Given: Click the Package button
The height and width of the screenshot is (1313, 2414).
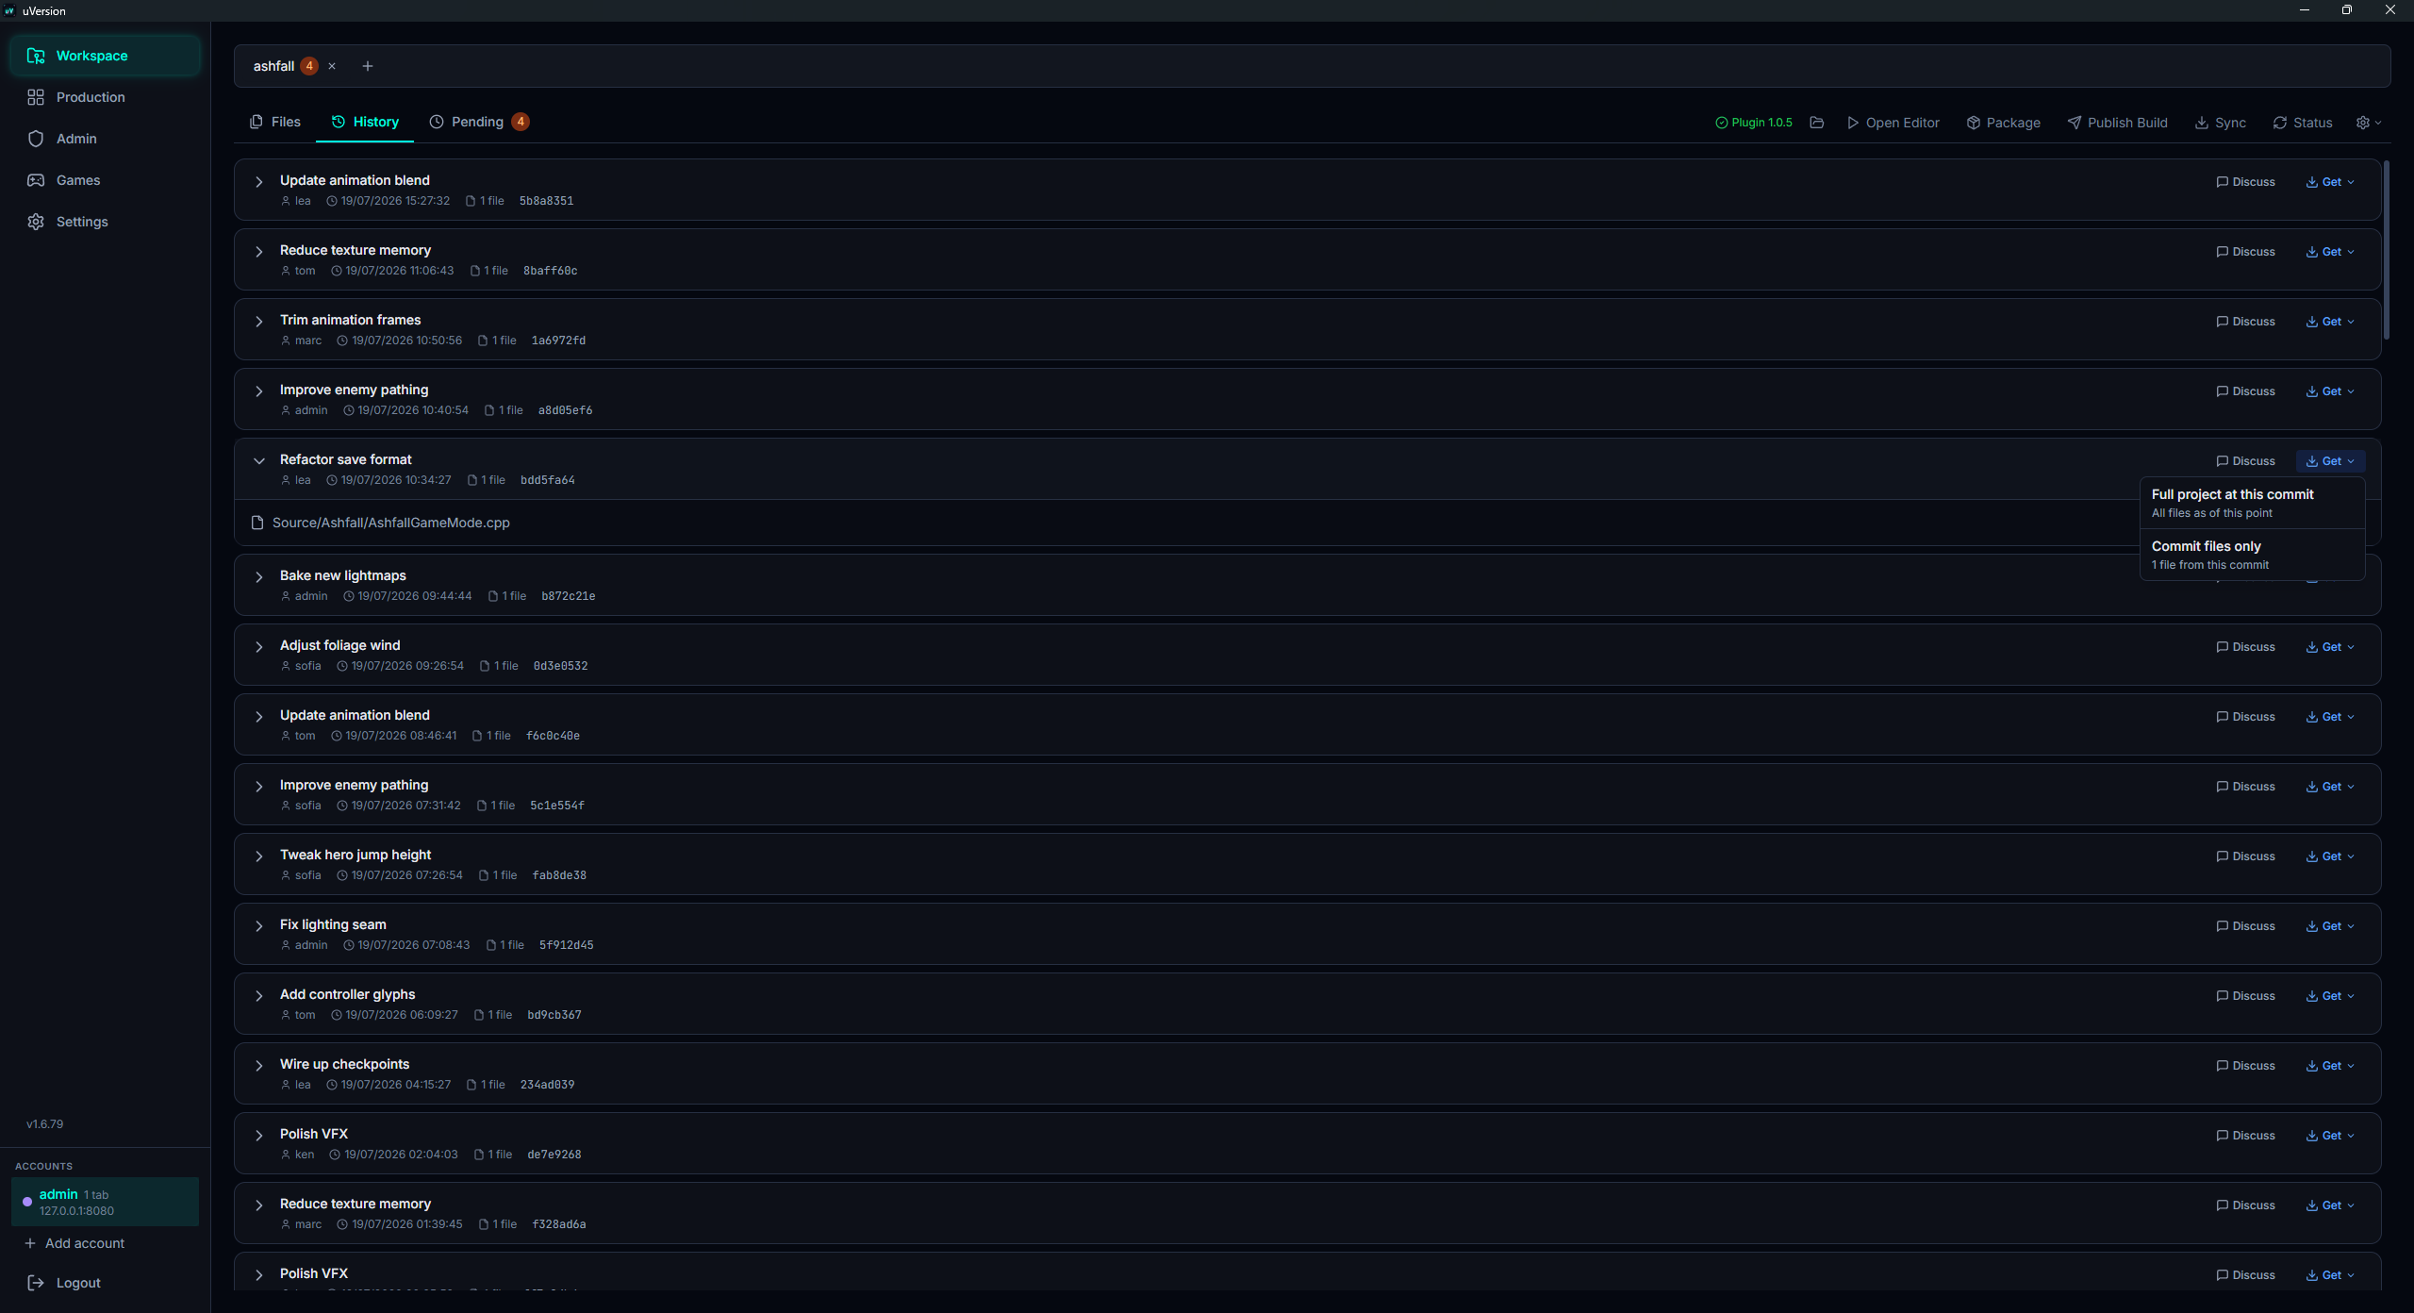Looking at the screenshot, I should pos(2004,123).
